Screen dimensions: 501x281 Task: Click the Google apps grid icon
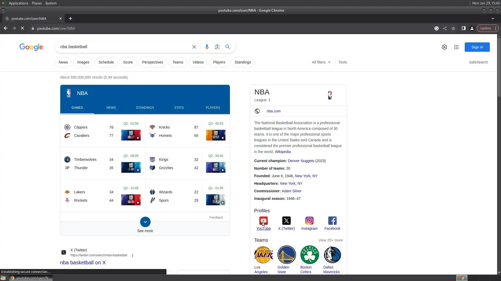tap(456, 47)
